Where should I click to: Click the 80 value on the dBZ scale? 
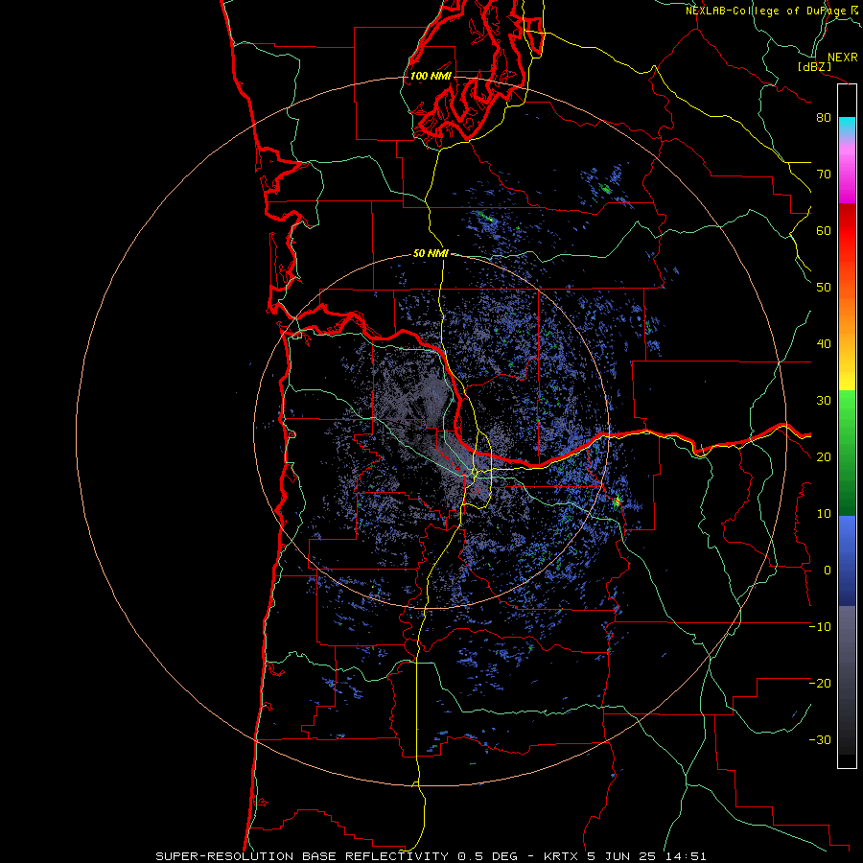(x=824, y=118)
